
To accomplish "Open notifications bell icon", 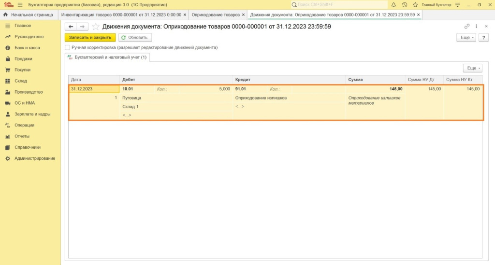I will [x=393, y=5].
